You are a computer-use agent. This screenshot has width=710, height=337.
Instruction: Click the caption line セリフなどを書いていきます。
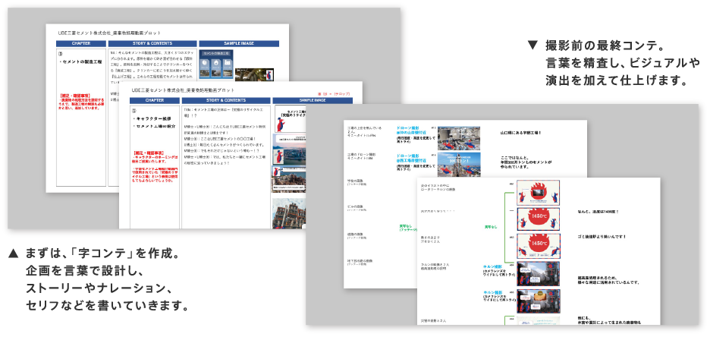[x=107, y=306]
